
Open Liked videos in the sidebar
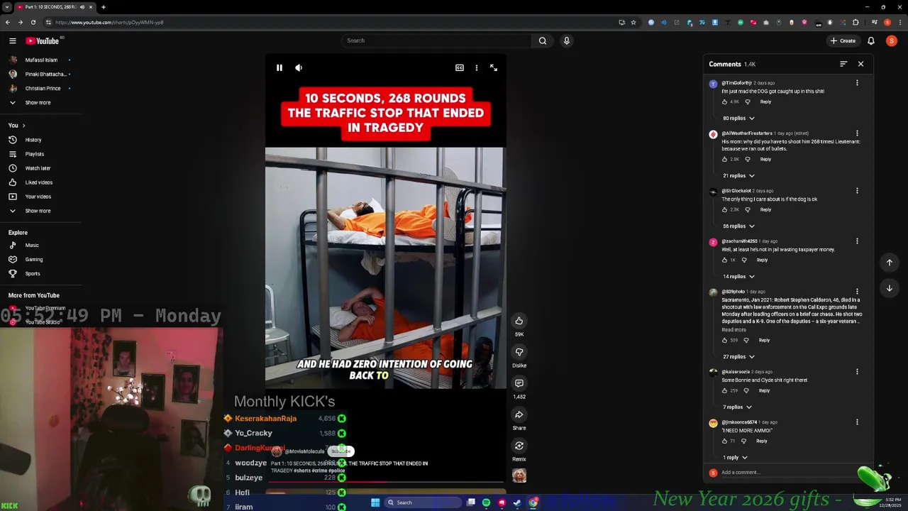point(38,182)
